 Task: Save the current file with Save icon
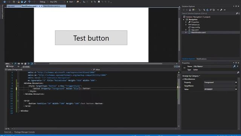[x=22, y=2]
